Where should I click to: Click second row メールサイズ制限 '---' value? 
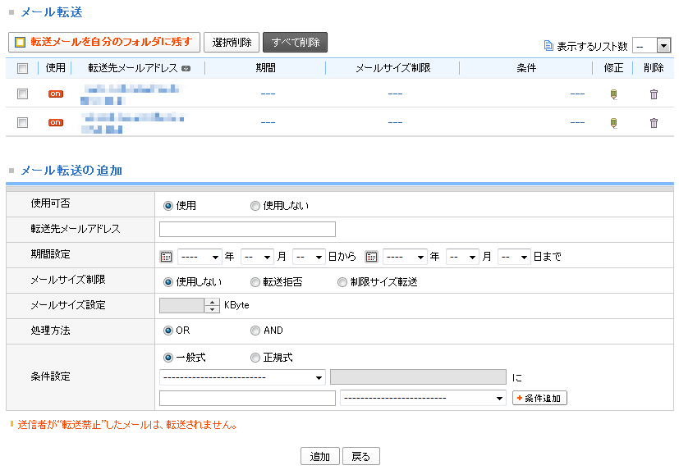tap(396, 123)
